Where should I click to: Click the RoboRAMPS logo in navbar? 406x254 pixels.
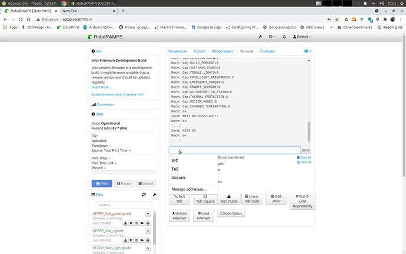105,37
